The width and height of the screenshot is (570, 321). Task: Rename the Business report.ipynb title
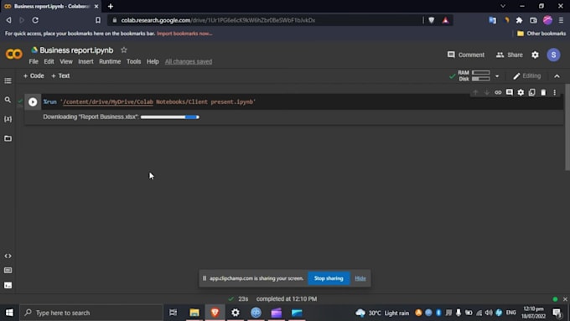click(76, 50)
